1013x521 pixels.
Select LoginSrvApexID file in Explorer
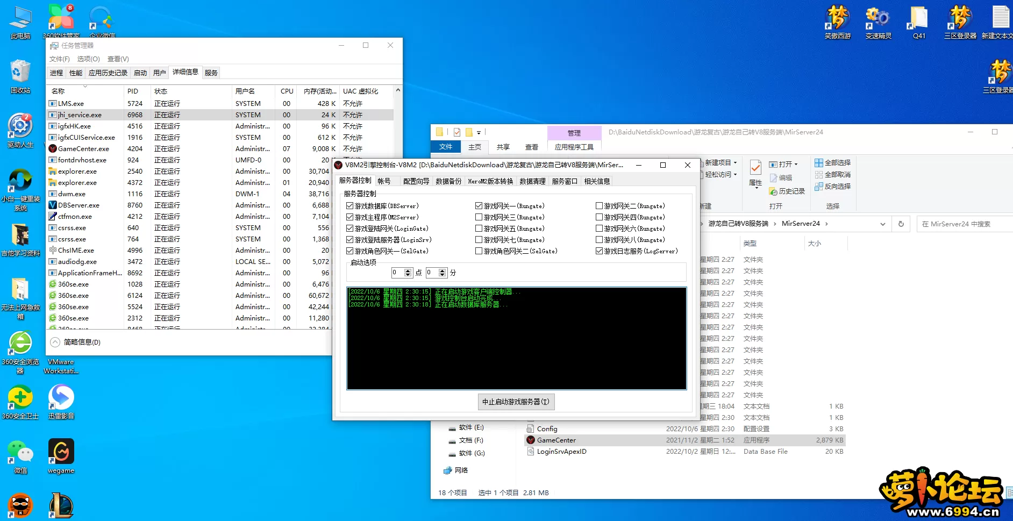coord(684,451)
